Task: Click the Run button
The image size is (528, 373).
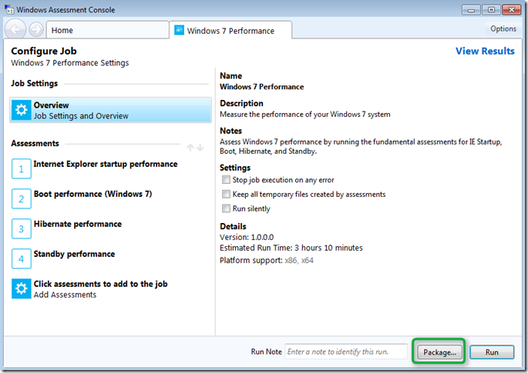Action: [x=492, y=352]
